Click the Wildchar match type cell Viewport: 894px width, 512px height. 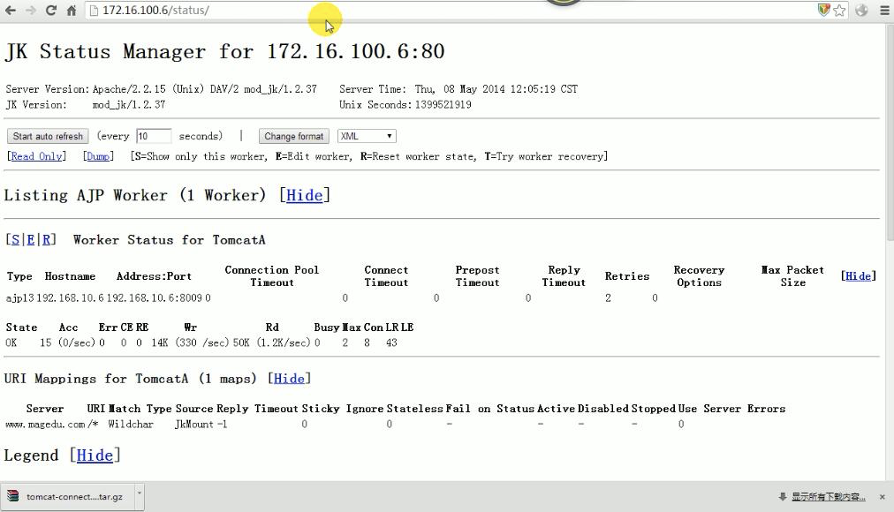click(x=131, y=425)
